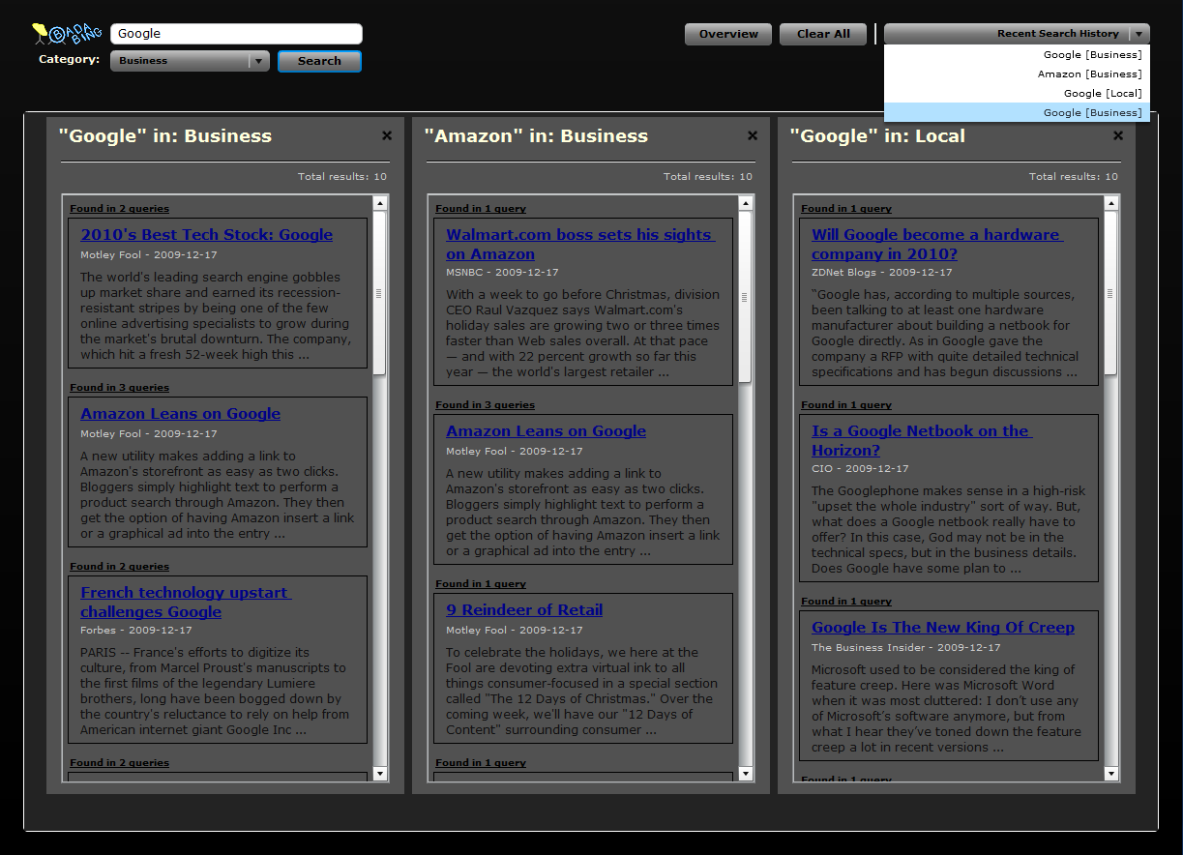Choose the topmost Google [Business] history entry
The width and height of the screenshot is (1183, 855).
coord(1017,54)
